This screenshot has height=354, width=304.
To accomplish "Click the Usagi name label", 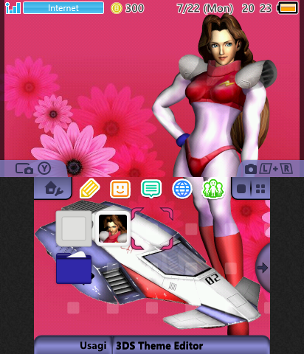I will point(93,346).
